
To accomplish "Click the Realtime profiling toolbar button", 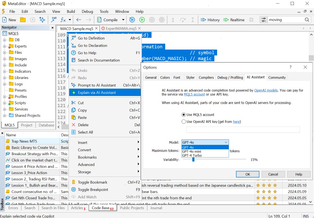I will point(234,20).
